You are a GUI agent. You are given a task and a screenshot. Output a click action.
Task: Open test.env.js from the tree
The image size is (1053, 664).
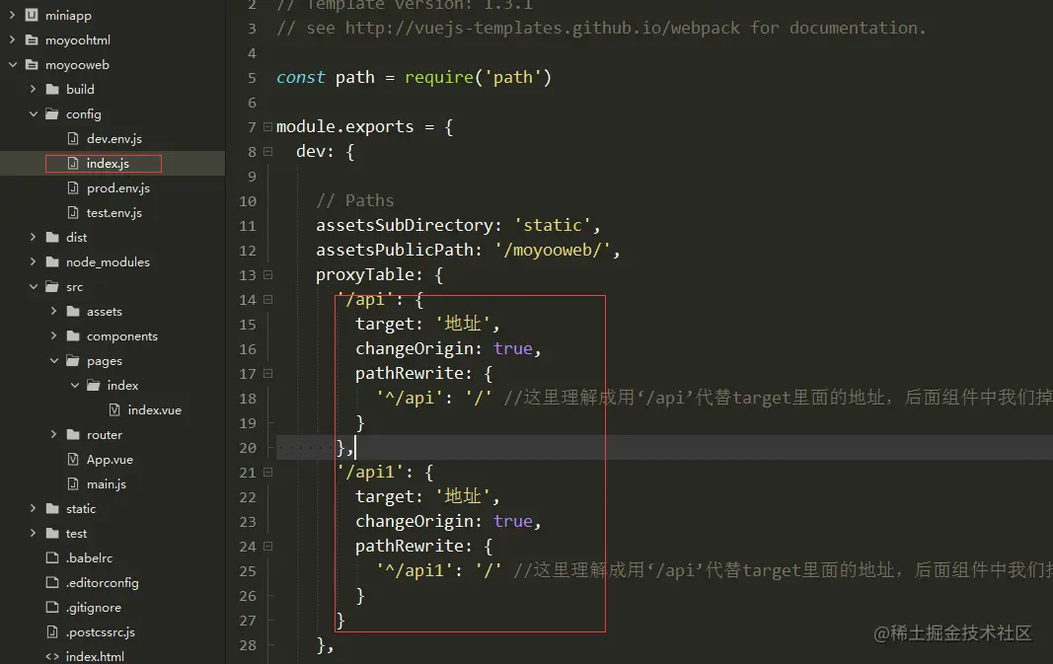coord(114,212)
